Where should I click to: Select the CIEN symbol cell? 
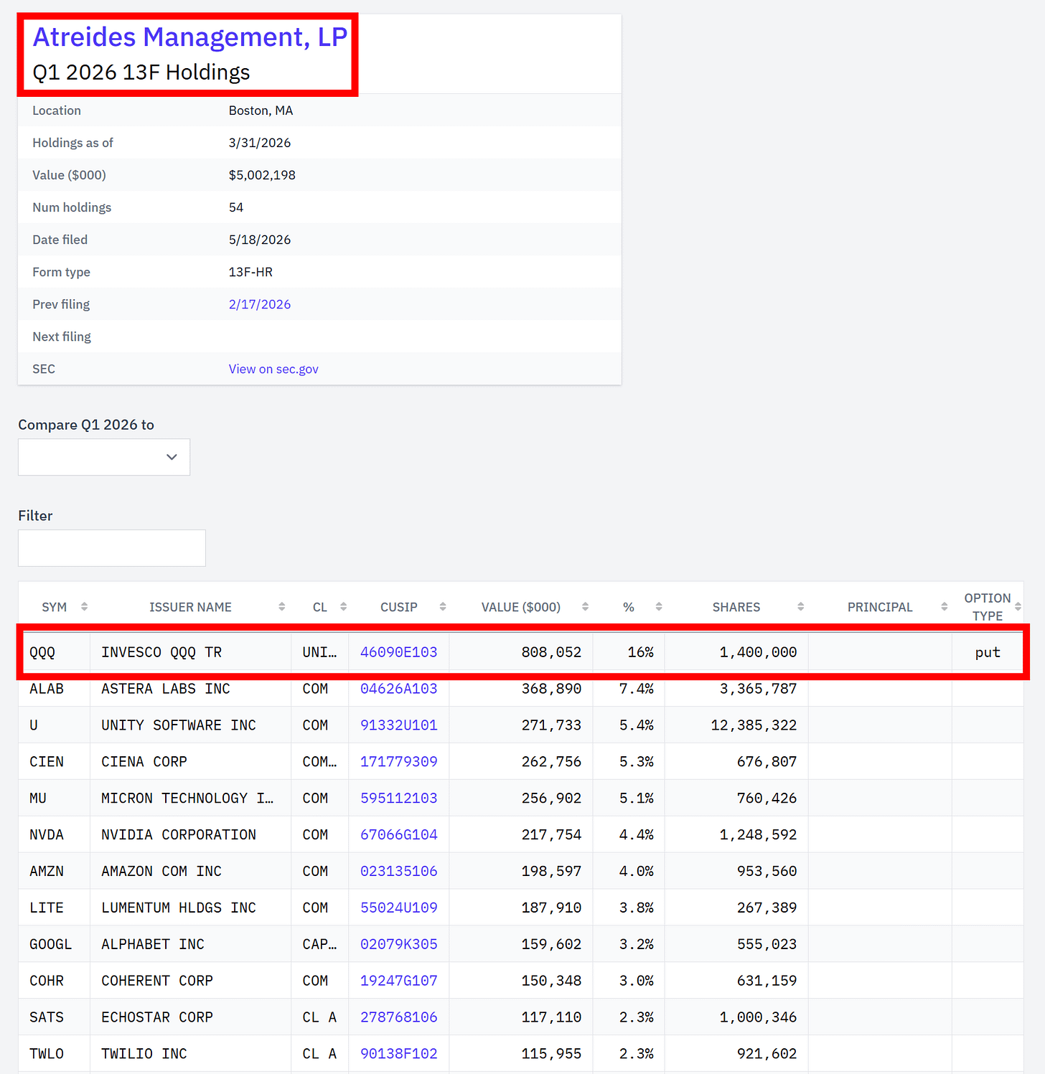55,762
